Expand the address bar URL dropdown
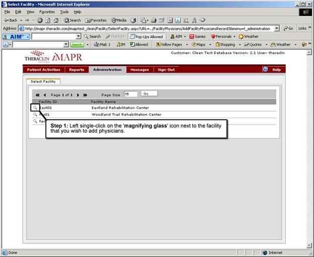The width and height of the screenshot is (314, 257). pyautogui.click(x=277, y=29)
